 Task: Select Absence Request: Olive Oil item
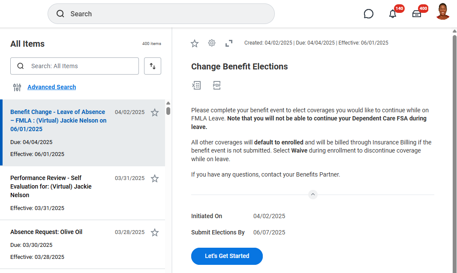point(46,232)
